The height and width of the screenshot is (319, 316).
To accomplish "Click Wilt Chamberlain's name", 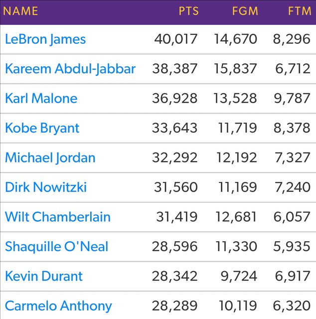I will [58, 217].
